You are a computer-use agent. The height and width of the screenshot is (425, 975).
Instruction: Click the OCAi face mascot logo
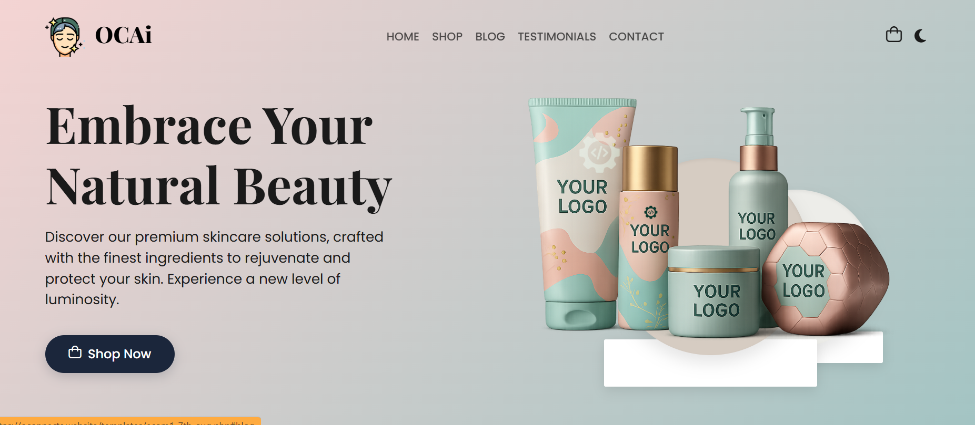pos(65,36)
